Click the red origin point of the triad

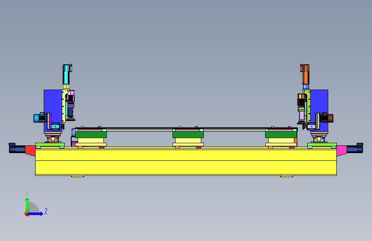(27, 214)
